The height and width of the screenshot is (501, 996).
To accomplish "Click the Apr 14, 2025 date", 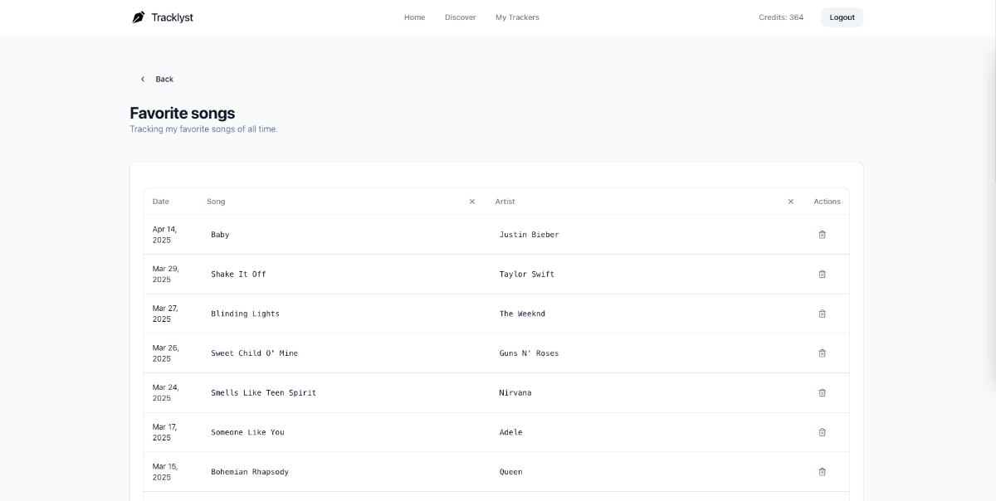I will coord(164,235).
